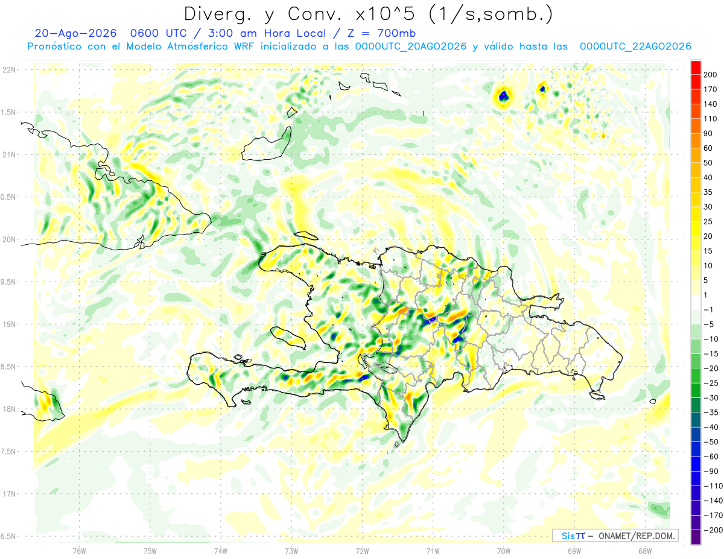Click the color scale value '-110'

click(713, 486)
